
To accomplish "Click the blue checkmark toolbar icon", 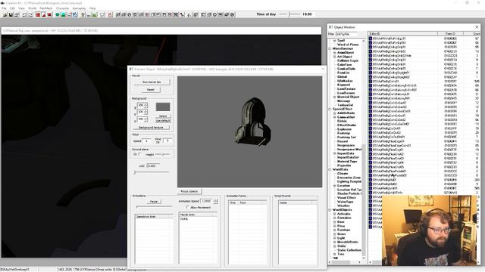I will pos(75,14).
